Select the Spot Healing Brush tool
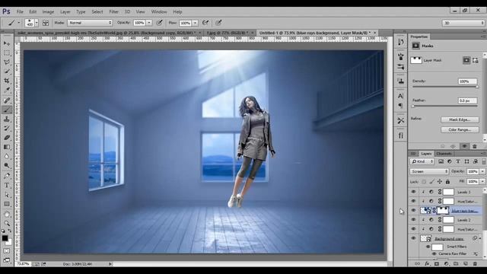 pyautogui.click(x=7, y=100)
